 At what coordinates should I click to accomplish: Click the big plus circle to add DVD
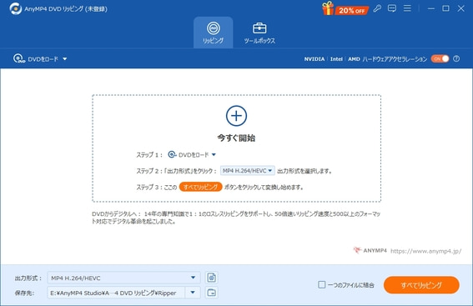pyautogui.click(x=236, y=116)
